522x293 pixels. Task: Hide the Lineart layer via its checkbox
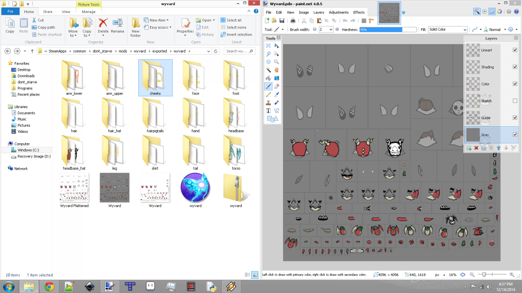click(515, 50)
